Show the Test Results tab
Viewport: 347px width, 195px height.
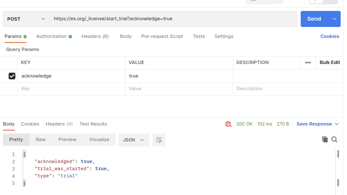[x=93, y=124]
